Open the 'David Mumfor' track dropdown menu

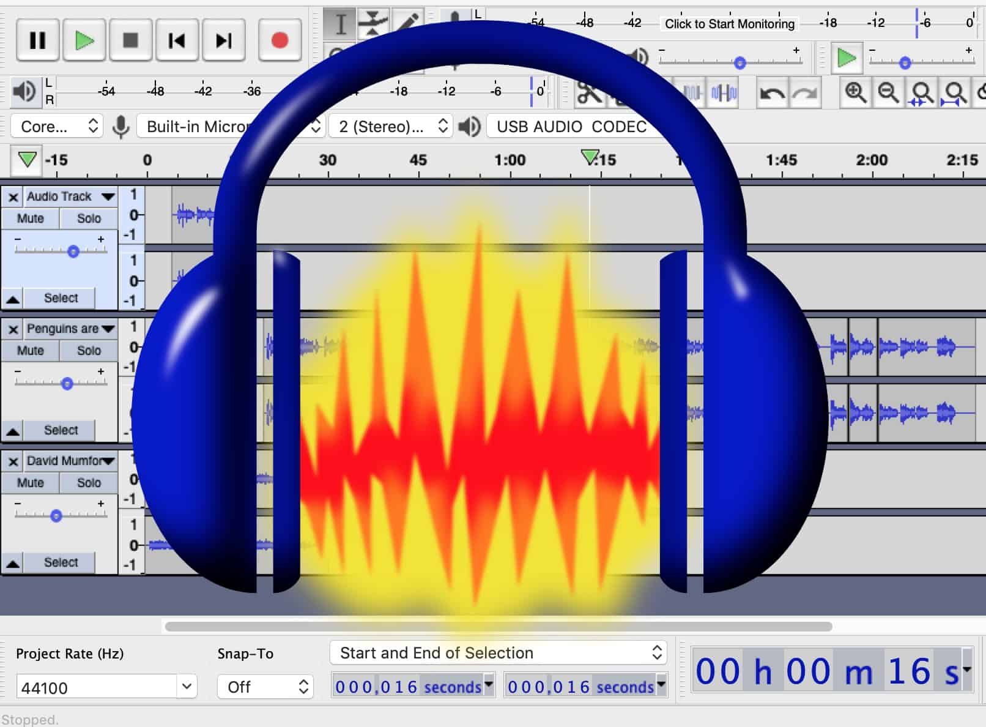(70, 461)
